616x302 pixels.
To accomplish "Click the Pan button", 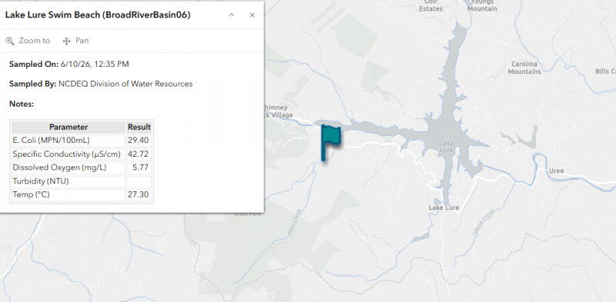I will [75, 41].
